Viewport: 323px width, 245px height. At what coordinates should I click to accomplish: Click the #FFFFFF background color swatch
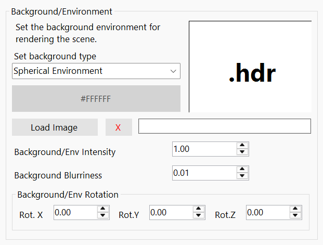point(96,99)
